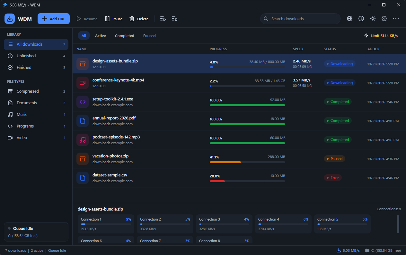This screenshot has width=406, height=255.
Task: Open the browser globe icon
Action: point(350,19)
